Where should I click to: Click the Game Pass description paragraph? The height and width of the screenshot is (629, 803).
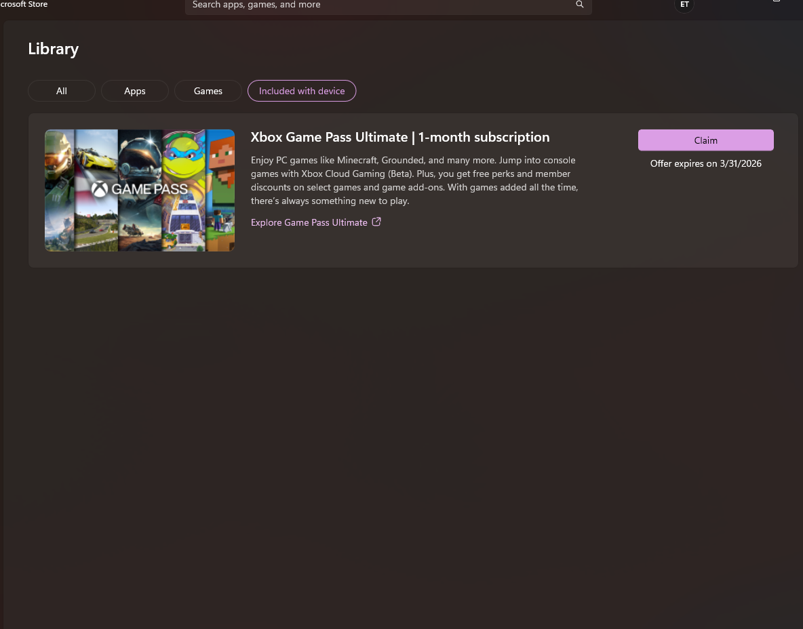click(415, 180)
